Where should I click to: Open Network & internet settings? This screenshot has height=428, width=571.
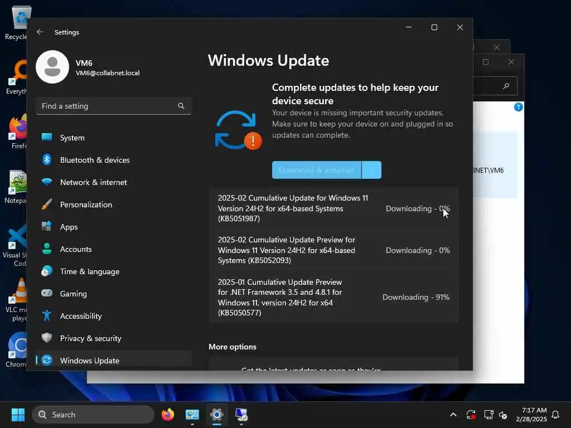114,182
